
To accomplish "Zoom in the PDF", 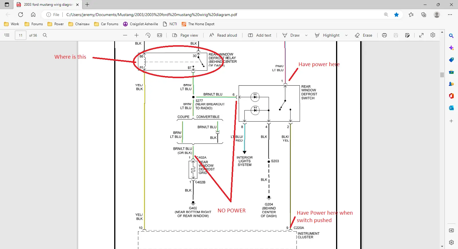I will (x=137, y=35).
